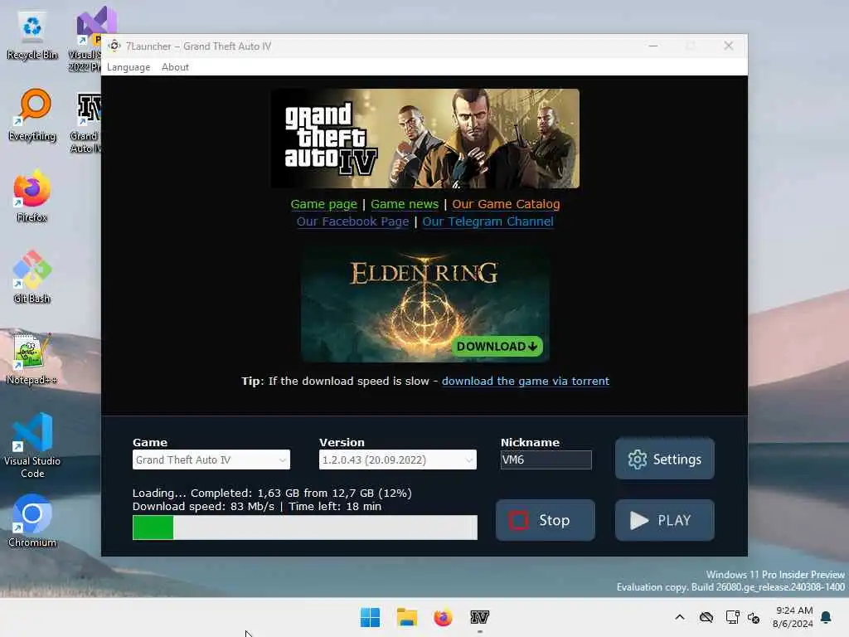Select Grand Theft Auto IV desktop shortcut
The height and width of the screenshot is (637, 849).
tap(85, 123)
